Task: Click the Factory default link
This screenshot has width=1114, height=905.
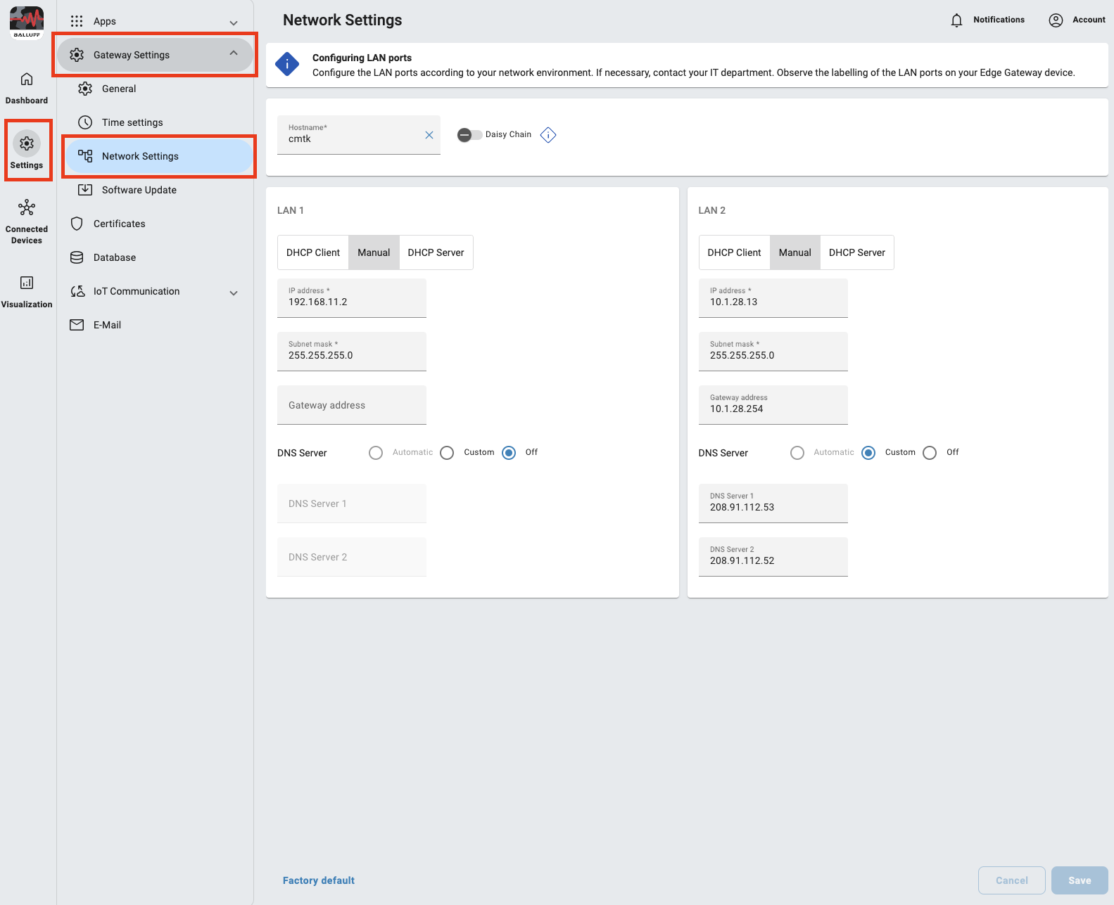Action: [x=319, y=880]
